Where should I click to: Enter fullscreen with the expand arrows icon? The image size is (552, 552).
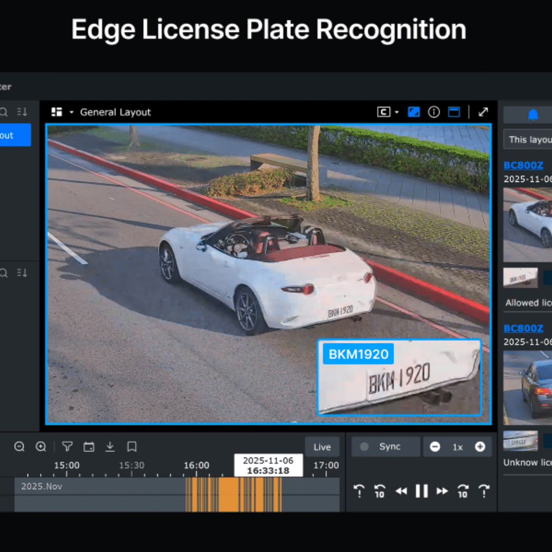point(483,112)
